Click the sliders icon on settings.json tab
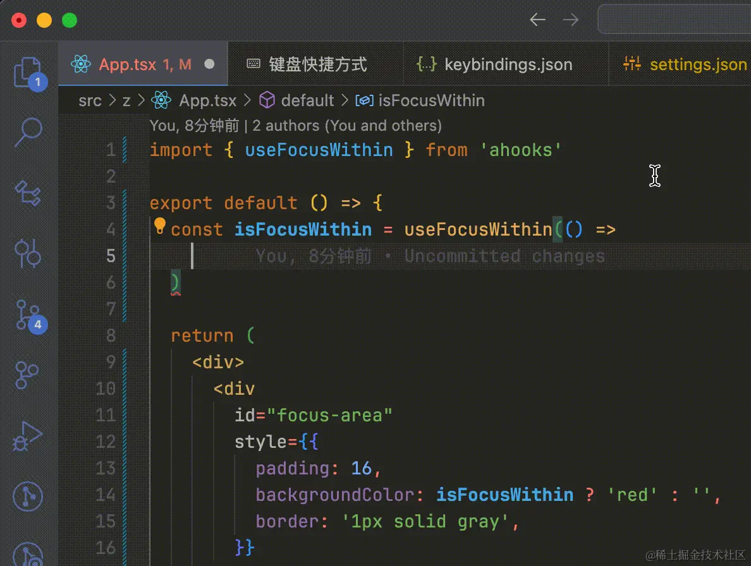751x566 pixels. tap(632, 63)
